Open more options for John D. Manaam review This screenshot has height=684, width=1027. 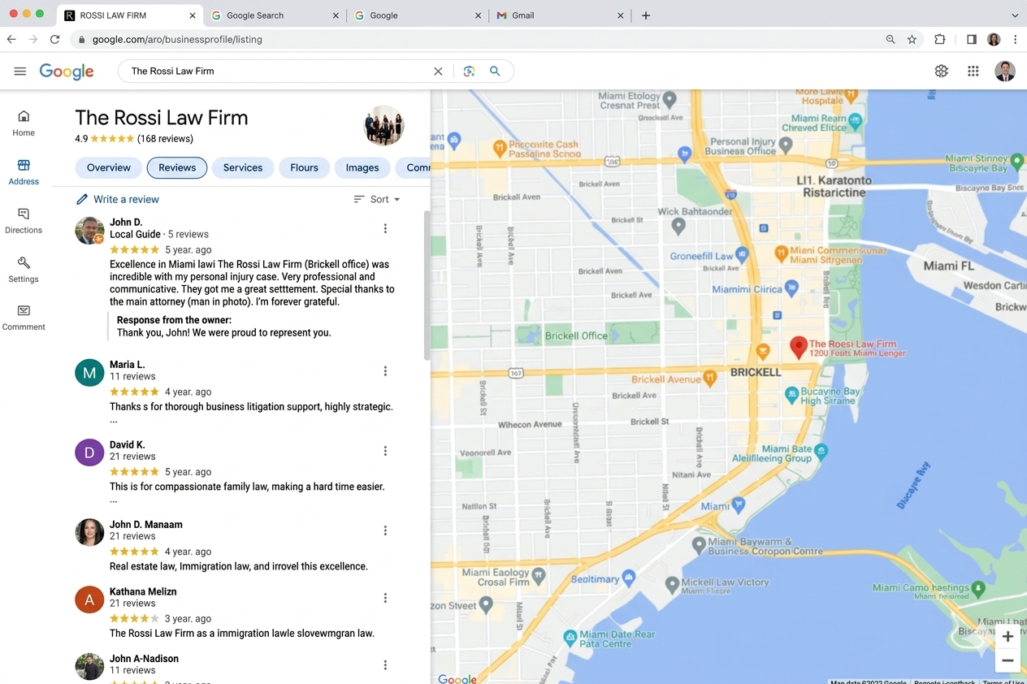click(x=385, y=530)
